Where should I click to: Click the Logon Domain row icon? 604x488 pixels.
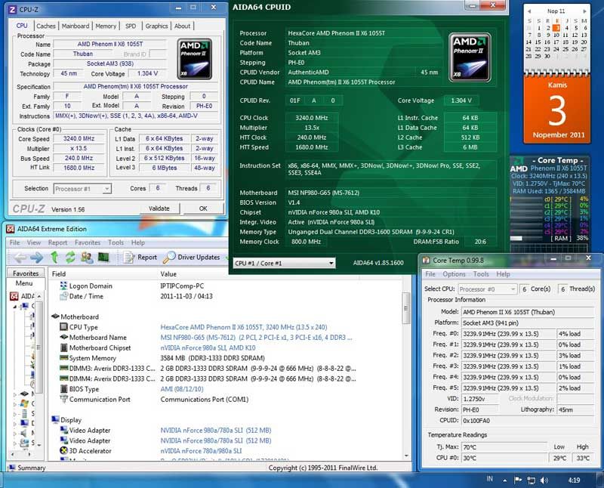[x=63, y=286]
